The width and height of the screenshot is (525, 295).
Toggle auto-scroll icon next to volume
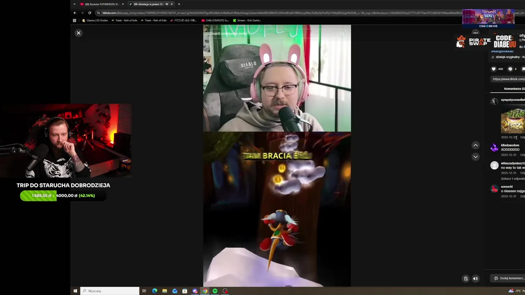click(466, 279)
